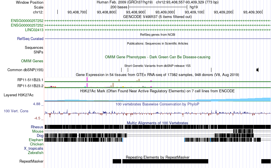Screen dimensions: 271x168
Task: Open the OMIM Genes track label
Action: click(32, 61)
